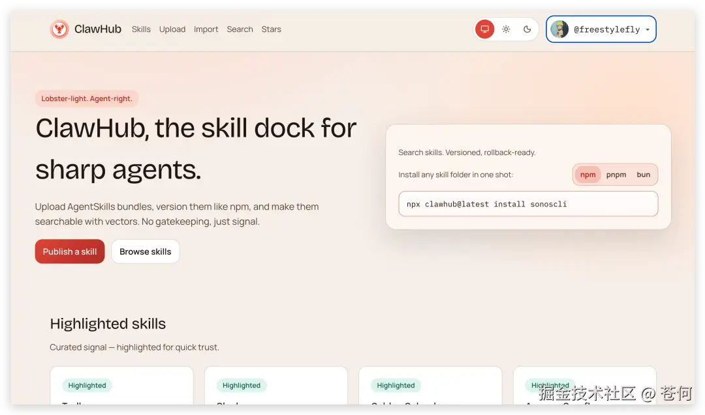
Task: Click the freestylefly user avatar
Action: [x=559, y=29]
